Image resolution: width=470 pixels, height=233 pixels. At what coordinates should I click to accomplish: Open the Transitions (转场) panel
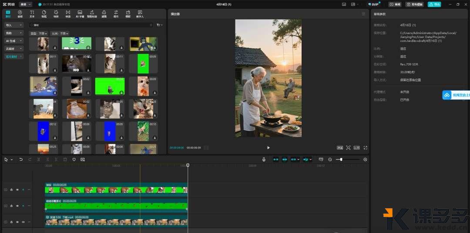point(68,14)
